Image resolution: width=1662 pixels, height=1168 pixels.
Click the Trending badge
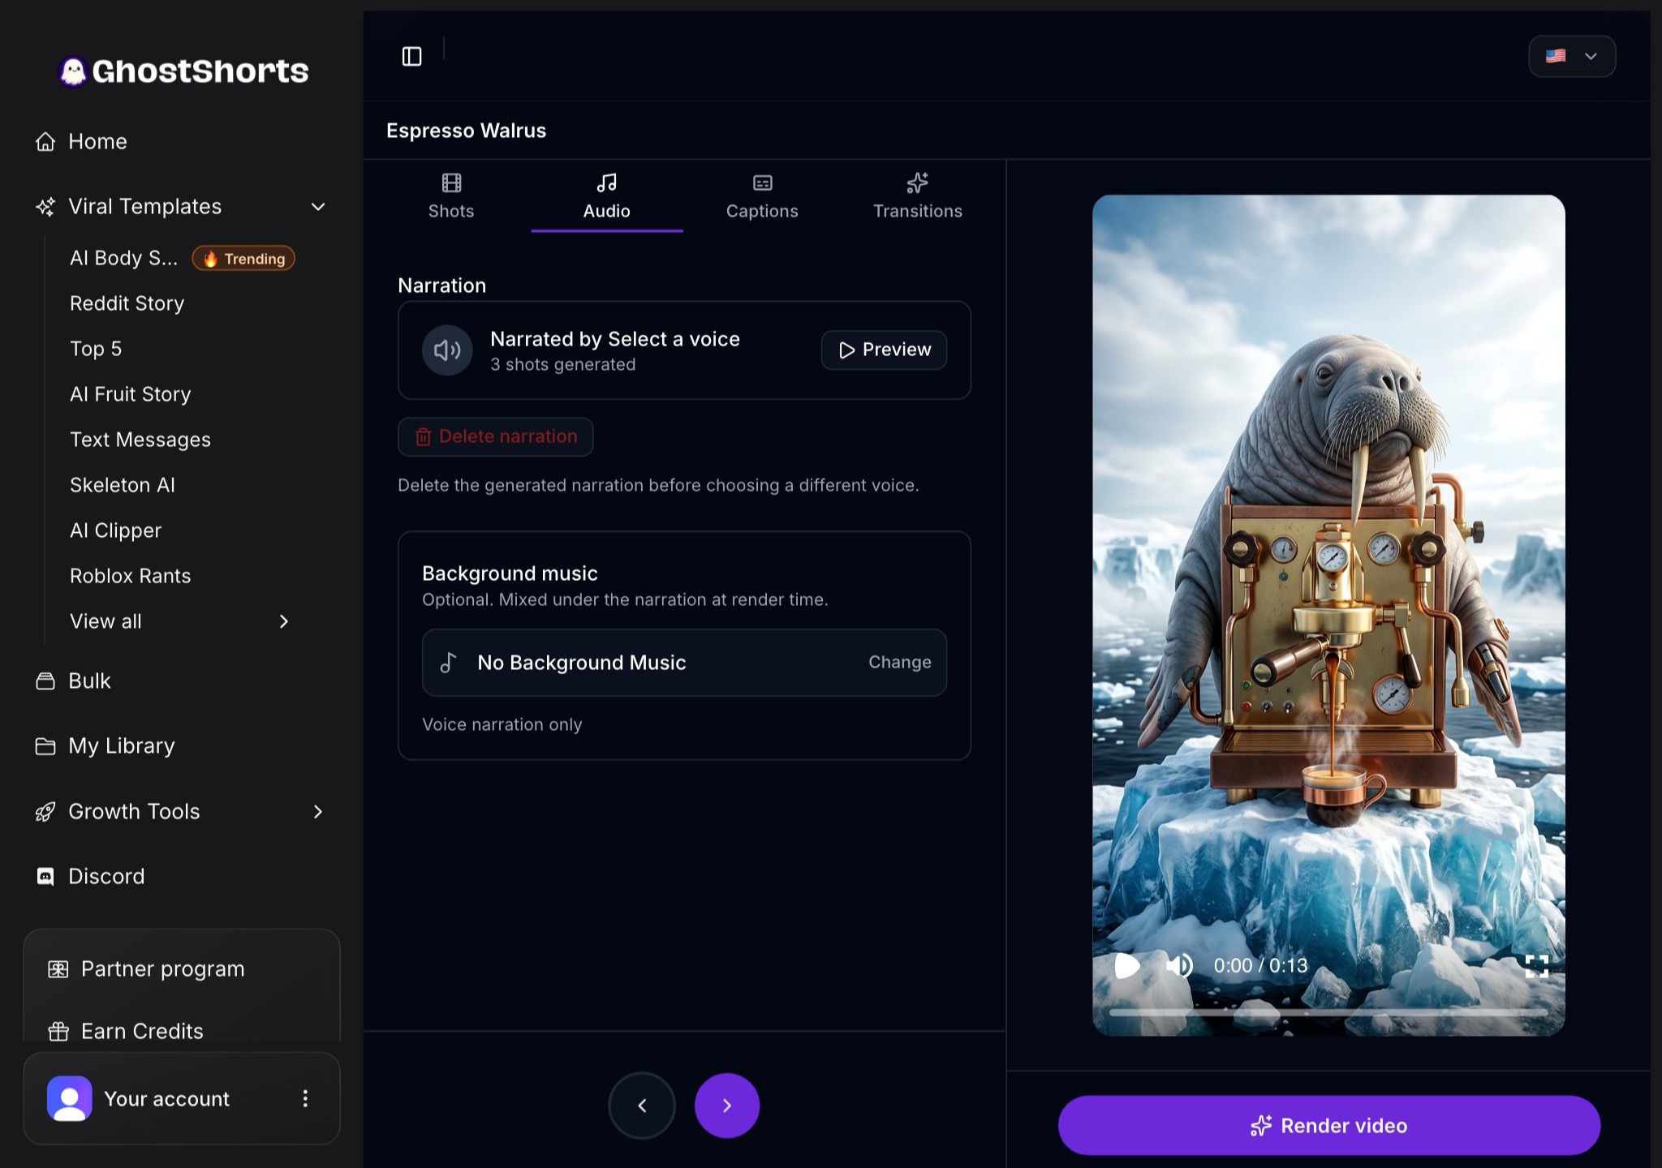[x=243, y=259]
